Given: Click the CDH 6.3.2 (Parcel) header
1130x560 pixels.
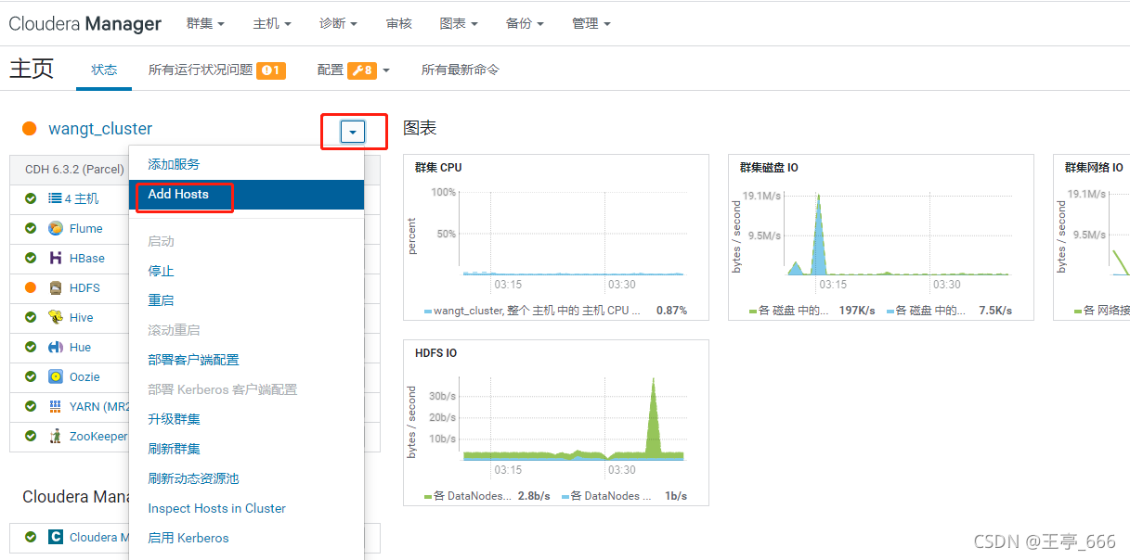Looking at the screenshot, I should (x=74, y=169).
